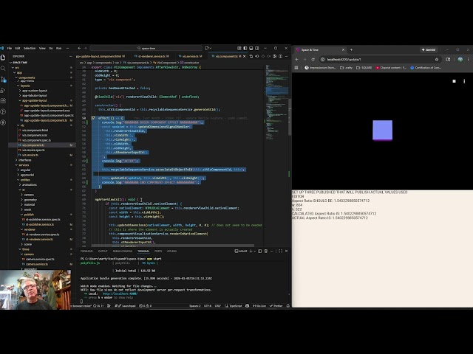Expand the app-tabular-layout folder
Screen dimensions: 473x354
[x=35, y=95]
